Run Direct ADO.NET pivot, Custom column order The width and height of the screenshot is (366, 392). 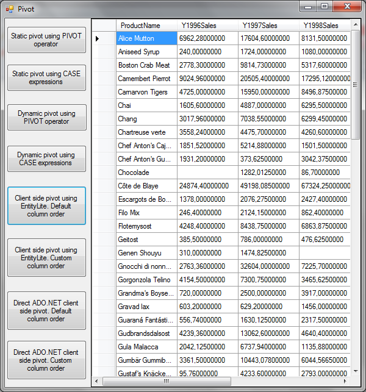pos(46,360)
